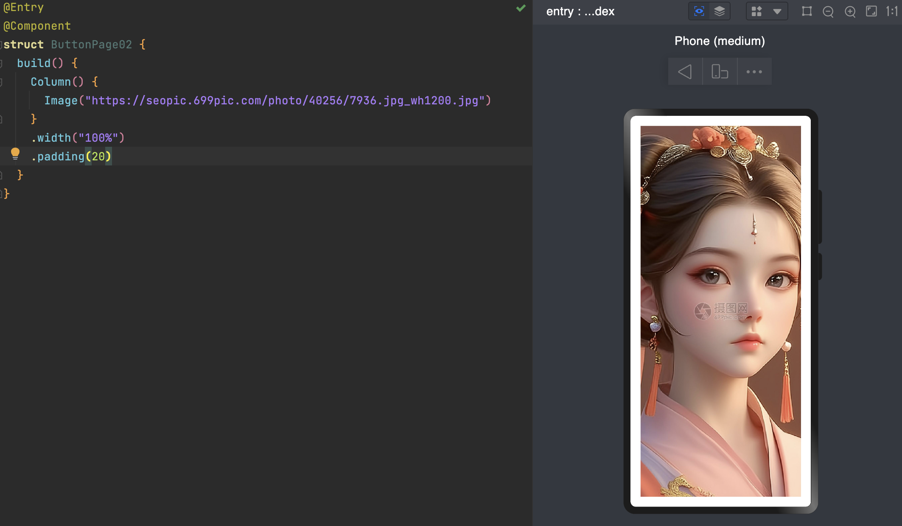Viewport: 902px width, 526px height.
Task: Zoom in the previewer
Action: (x=850, y=11)
